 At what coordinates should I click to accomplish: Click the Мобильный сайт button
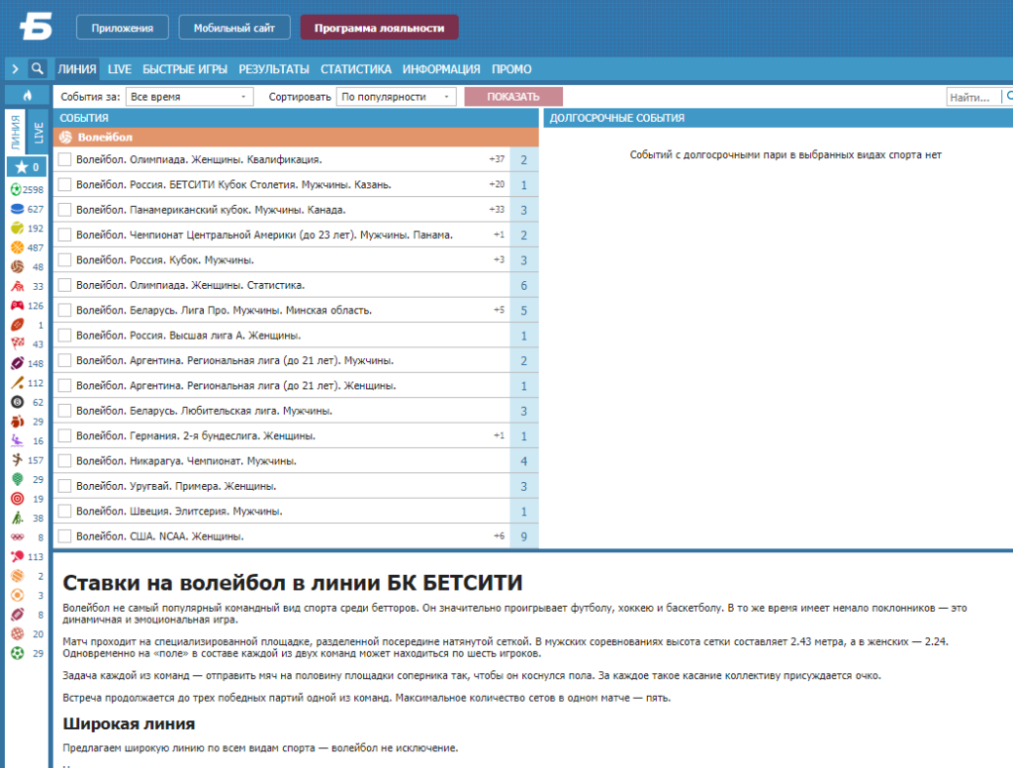(x=233, y=28)
